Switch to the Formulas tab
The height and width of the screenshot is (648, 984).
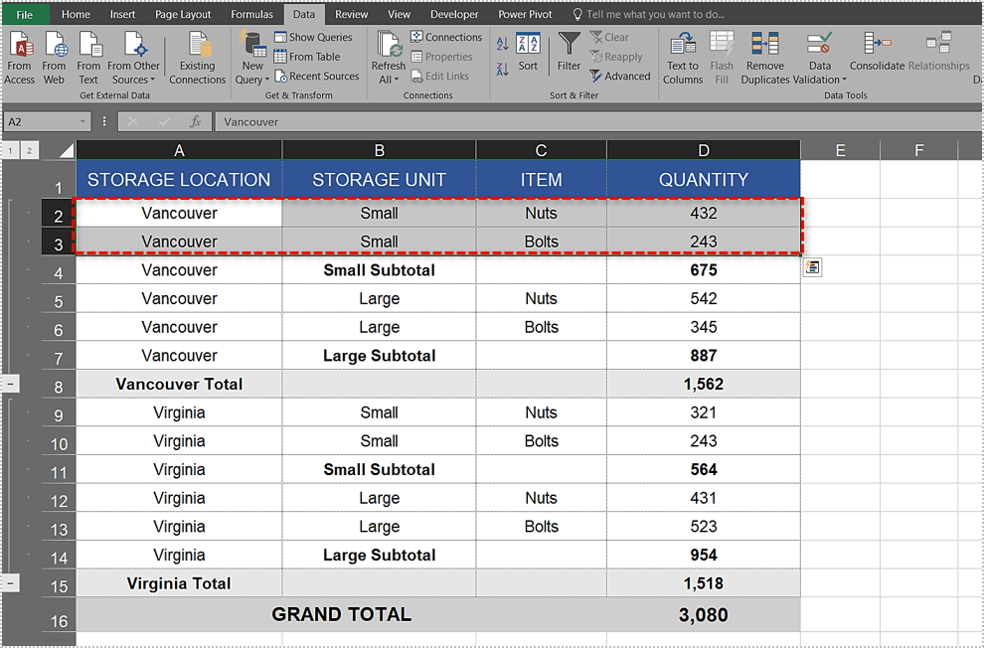[251, 15]
